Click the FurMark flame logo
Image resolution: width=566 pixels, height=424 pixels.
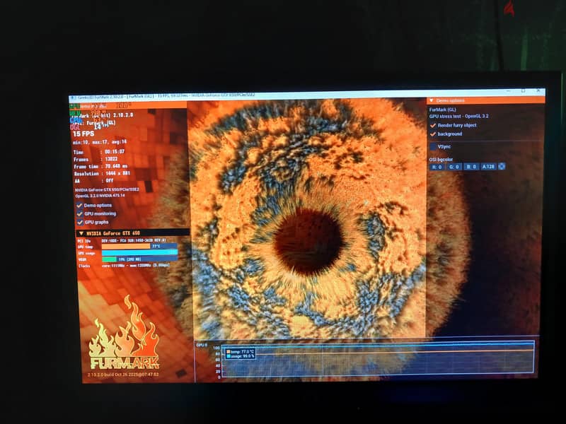click(125, 332)
